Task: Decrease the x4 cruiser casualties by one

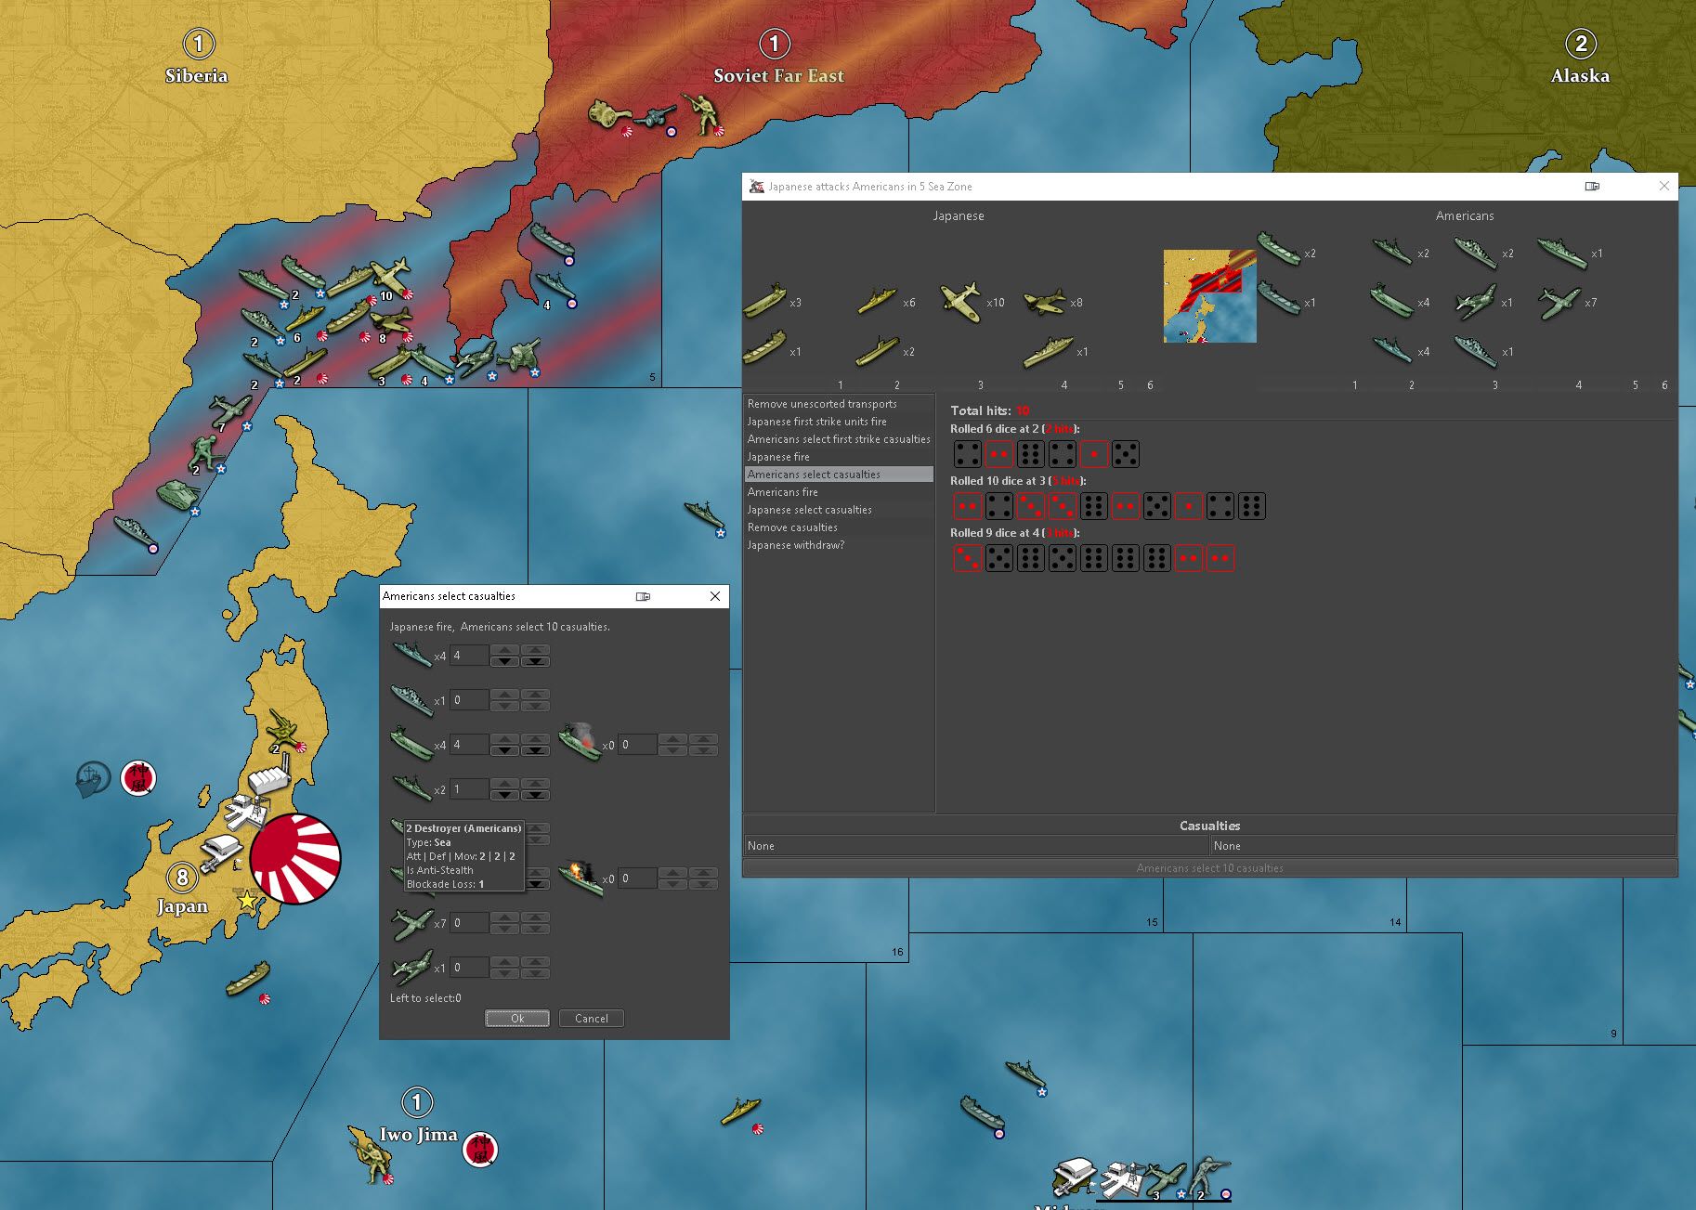Action: tap(504, 661)
